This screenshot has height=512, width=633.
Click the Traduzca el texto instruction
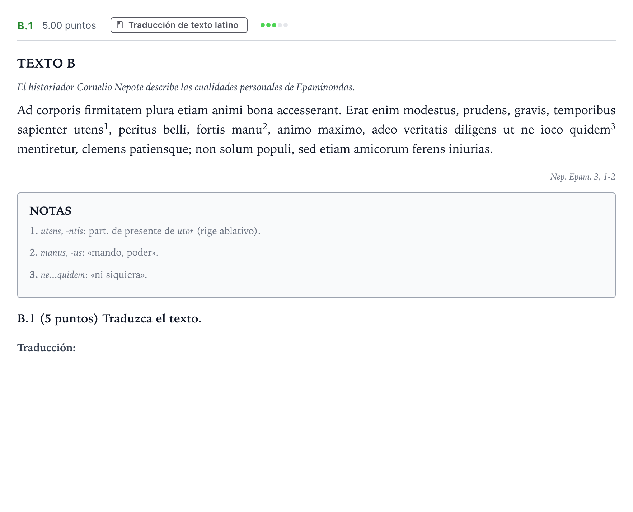(152, 318)
